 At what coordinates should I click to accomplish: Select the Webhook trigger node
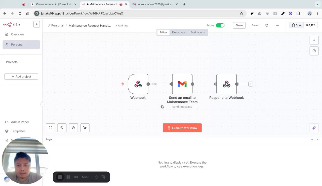tap(138, 84)
